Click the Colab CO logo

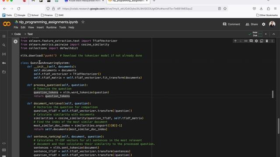(7, 24)
